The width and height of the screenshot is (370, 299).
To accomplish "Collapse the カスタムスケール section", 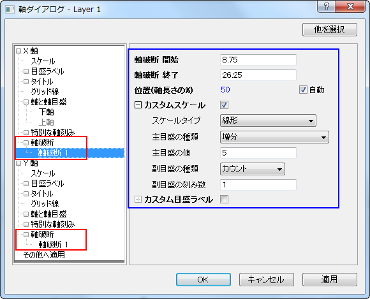I will point(138,105).
